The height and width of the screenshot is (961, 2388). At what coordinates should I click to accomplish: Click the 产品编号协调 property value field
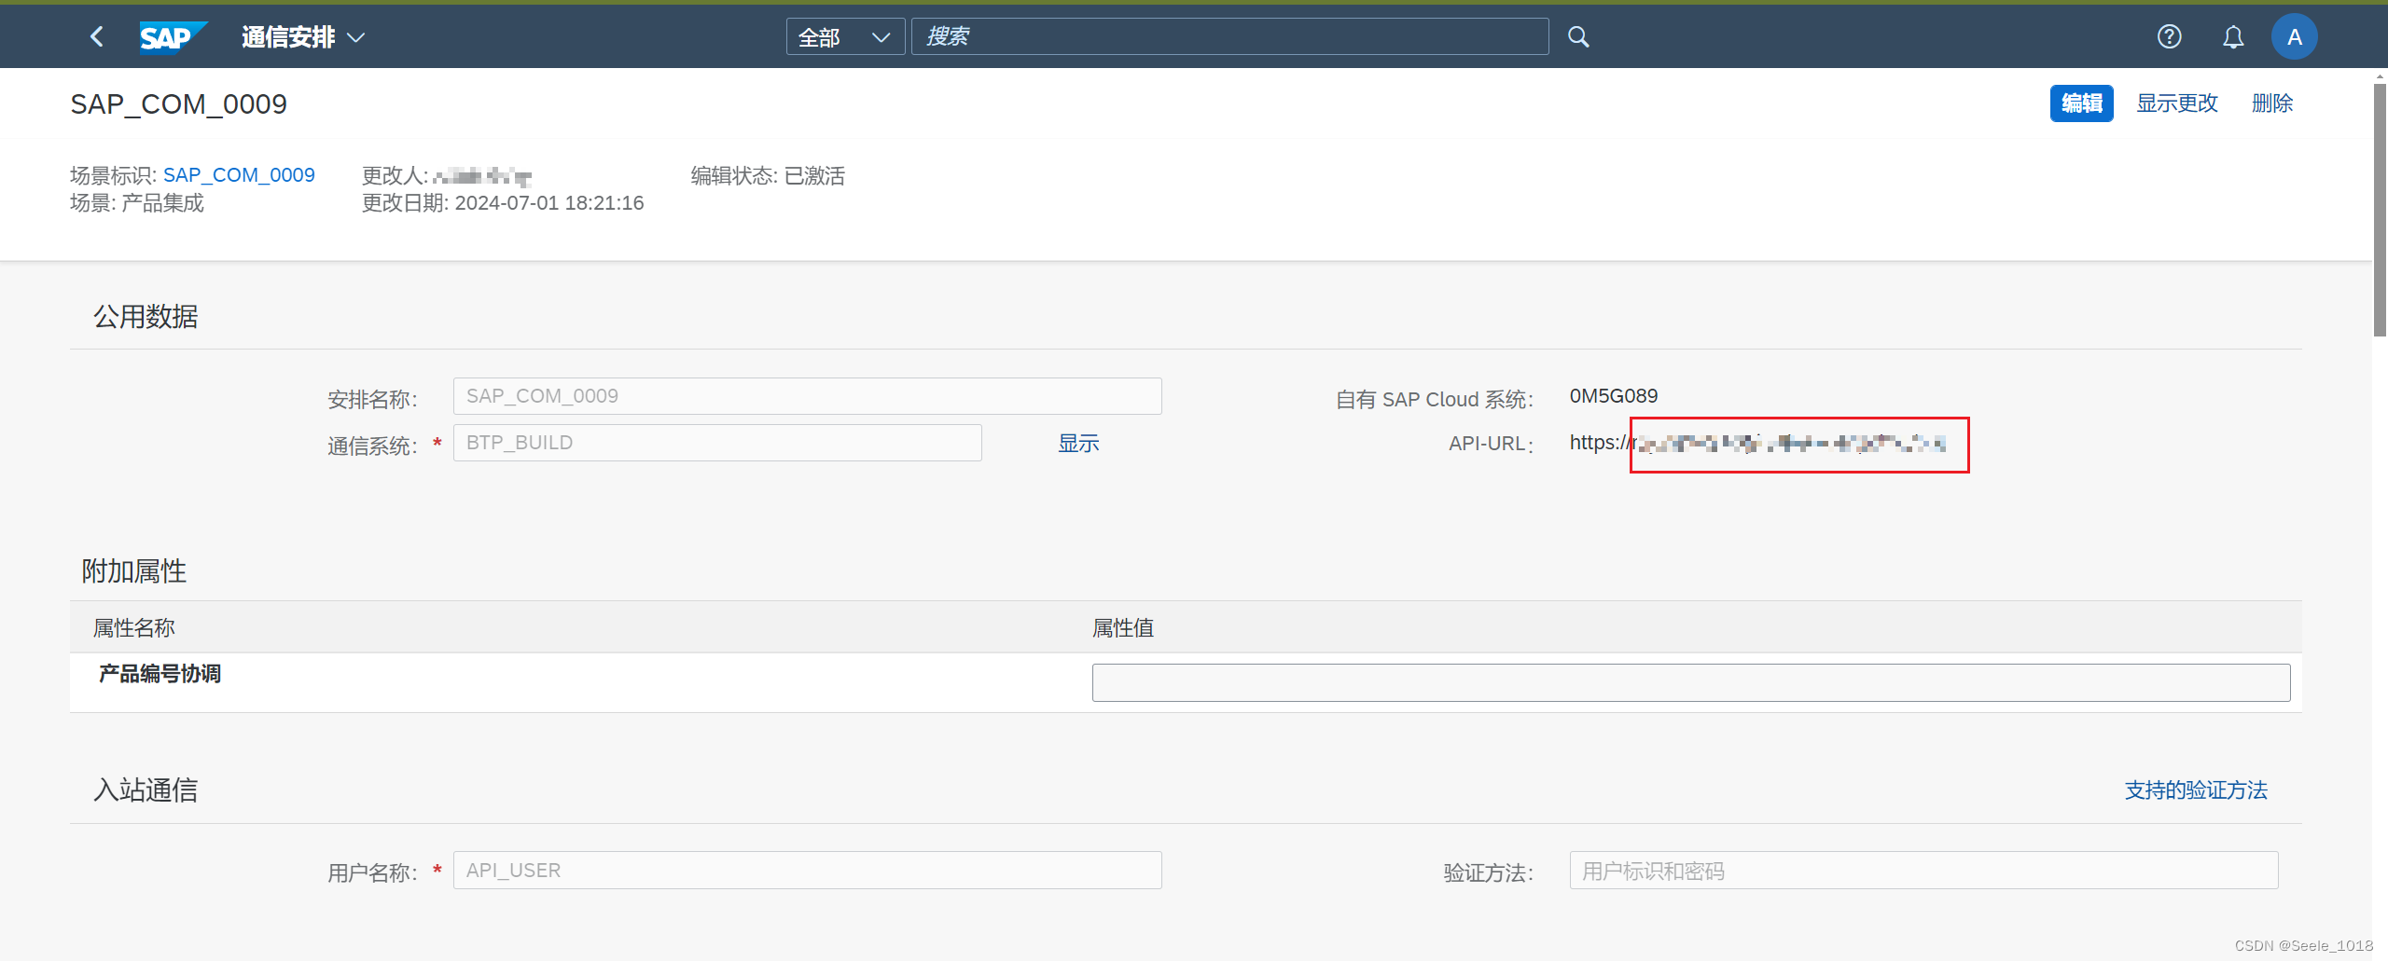[1690, 683]
